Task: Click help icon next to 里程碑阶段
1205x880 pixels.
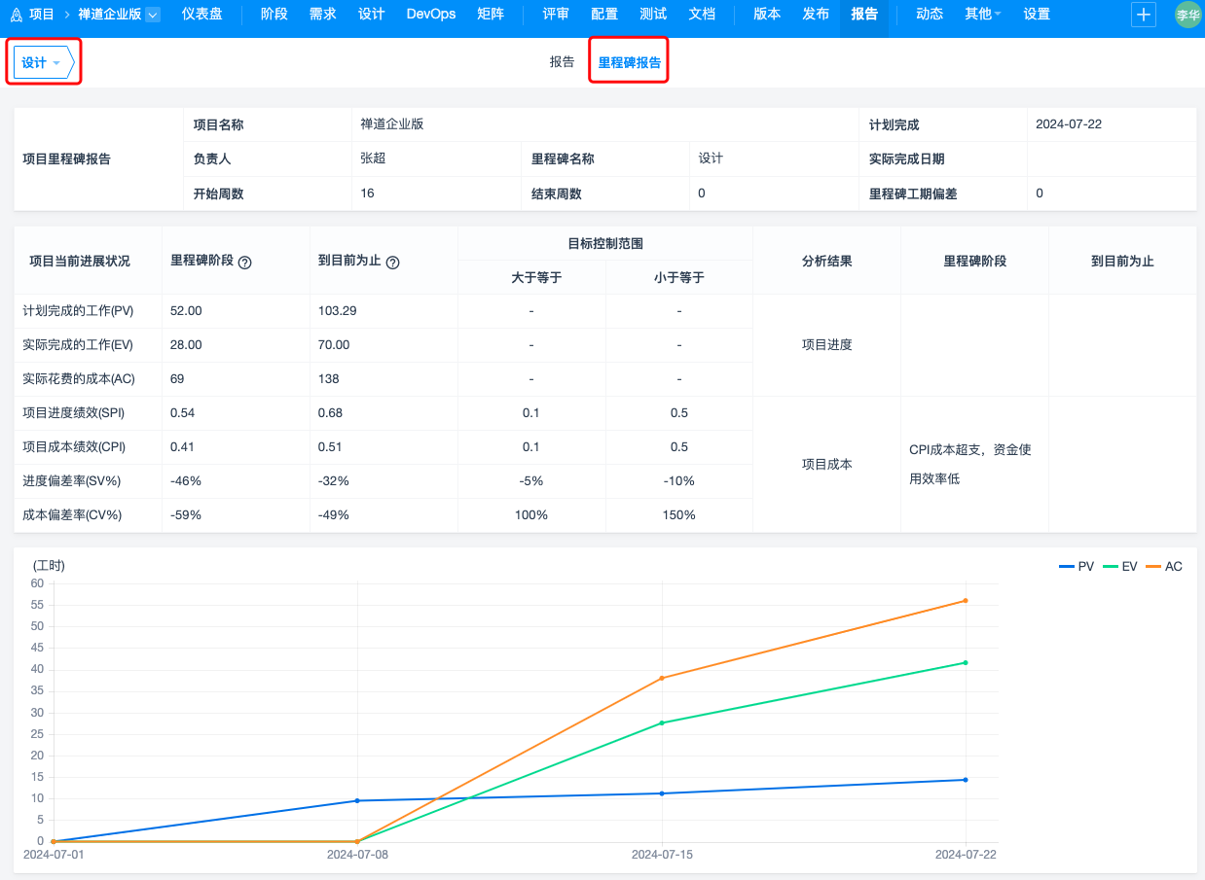Action: click(245, 263)
